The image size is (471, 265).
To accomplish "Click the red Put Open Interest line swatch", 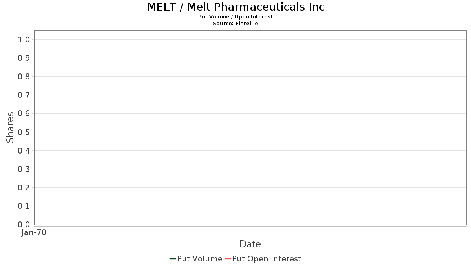I will 227,259.
